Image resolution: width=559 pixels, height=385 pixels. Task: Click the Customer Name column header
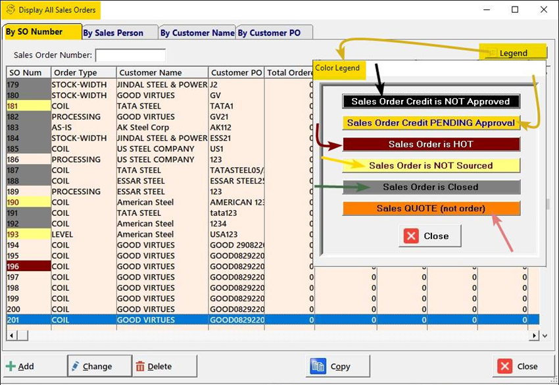pyautogui.click(x=162, y=72)
